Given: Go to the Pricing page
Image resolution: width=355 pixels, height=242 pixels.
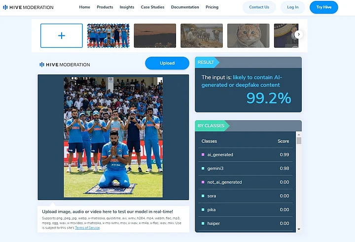Looking at the screenshot, I should click(212, 7).
